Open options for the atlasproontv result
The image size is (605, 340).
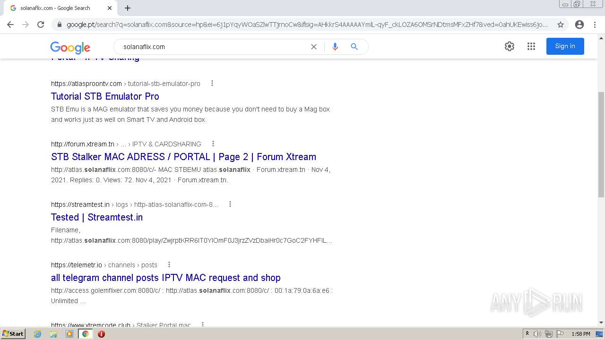point(212,83)
